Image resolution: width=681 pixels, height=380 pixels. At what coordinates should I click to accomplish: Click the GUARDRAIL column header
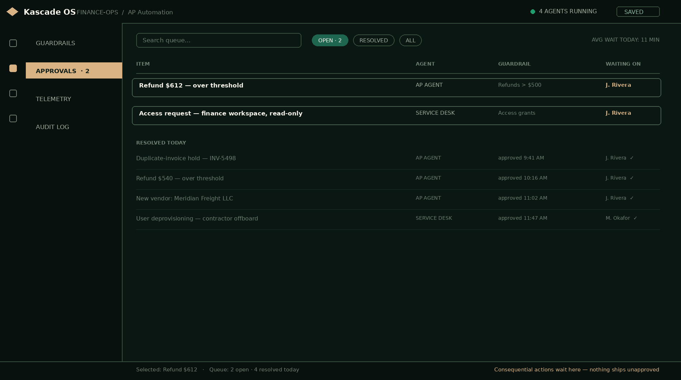click(x=514, y=64)
